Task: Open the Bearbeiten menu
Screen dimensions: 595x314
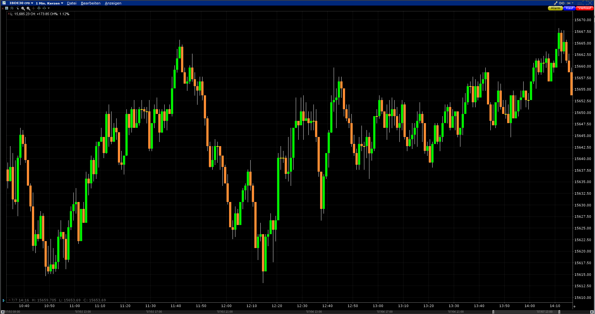Action: tap(91, 3)
